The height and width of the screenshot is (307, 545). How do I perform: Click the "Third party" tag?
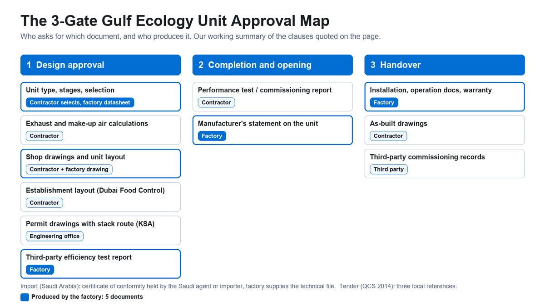[389, 169]
